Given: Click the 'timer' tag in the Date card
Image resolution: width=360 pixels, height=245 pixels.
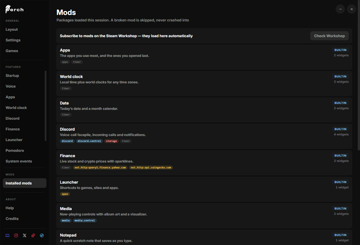Looking at the screenshot, I should click(x=66, y=115).
